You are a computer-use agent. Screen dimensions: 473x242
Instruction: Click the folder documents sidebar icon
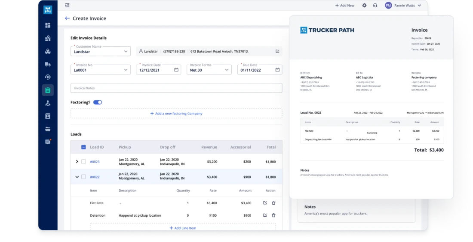click(48, 129)
